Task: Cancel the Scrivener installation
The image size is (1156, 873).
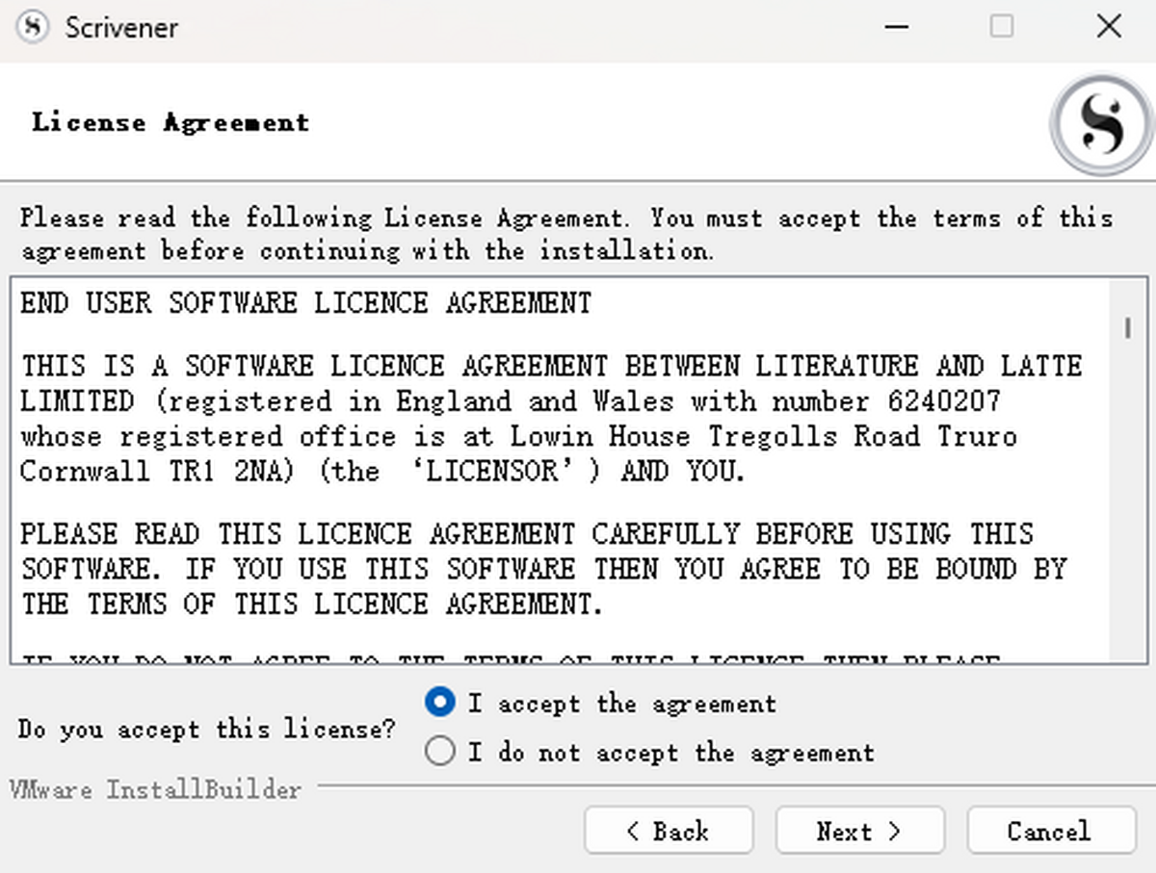Action: pyautogui.click(x=1049, y=831)
